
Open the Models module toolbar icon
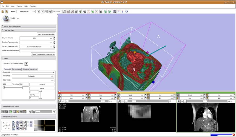point(80,12)
